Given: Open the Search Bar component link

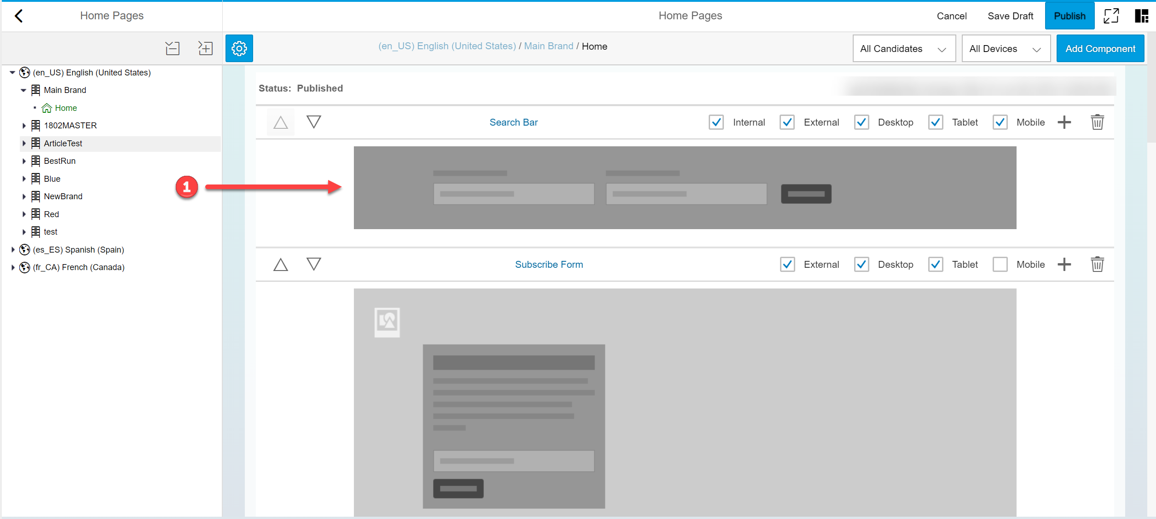Looking at the screenshot, I should [x=514, y=122].
